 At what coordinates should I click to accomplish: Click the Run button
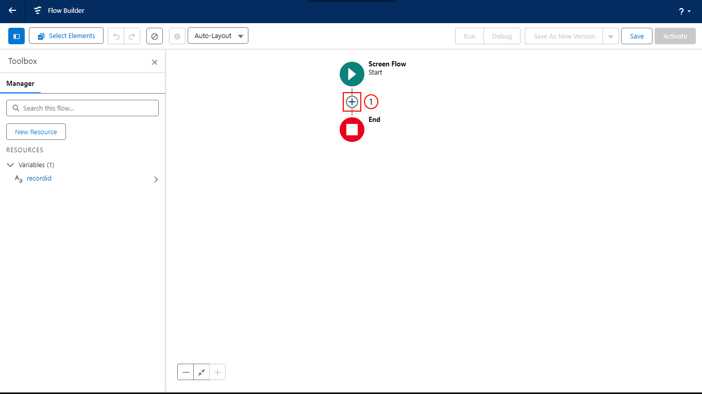(x=470, y=37)
